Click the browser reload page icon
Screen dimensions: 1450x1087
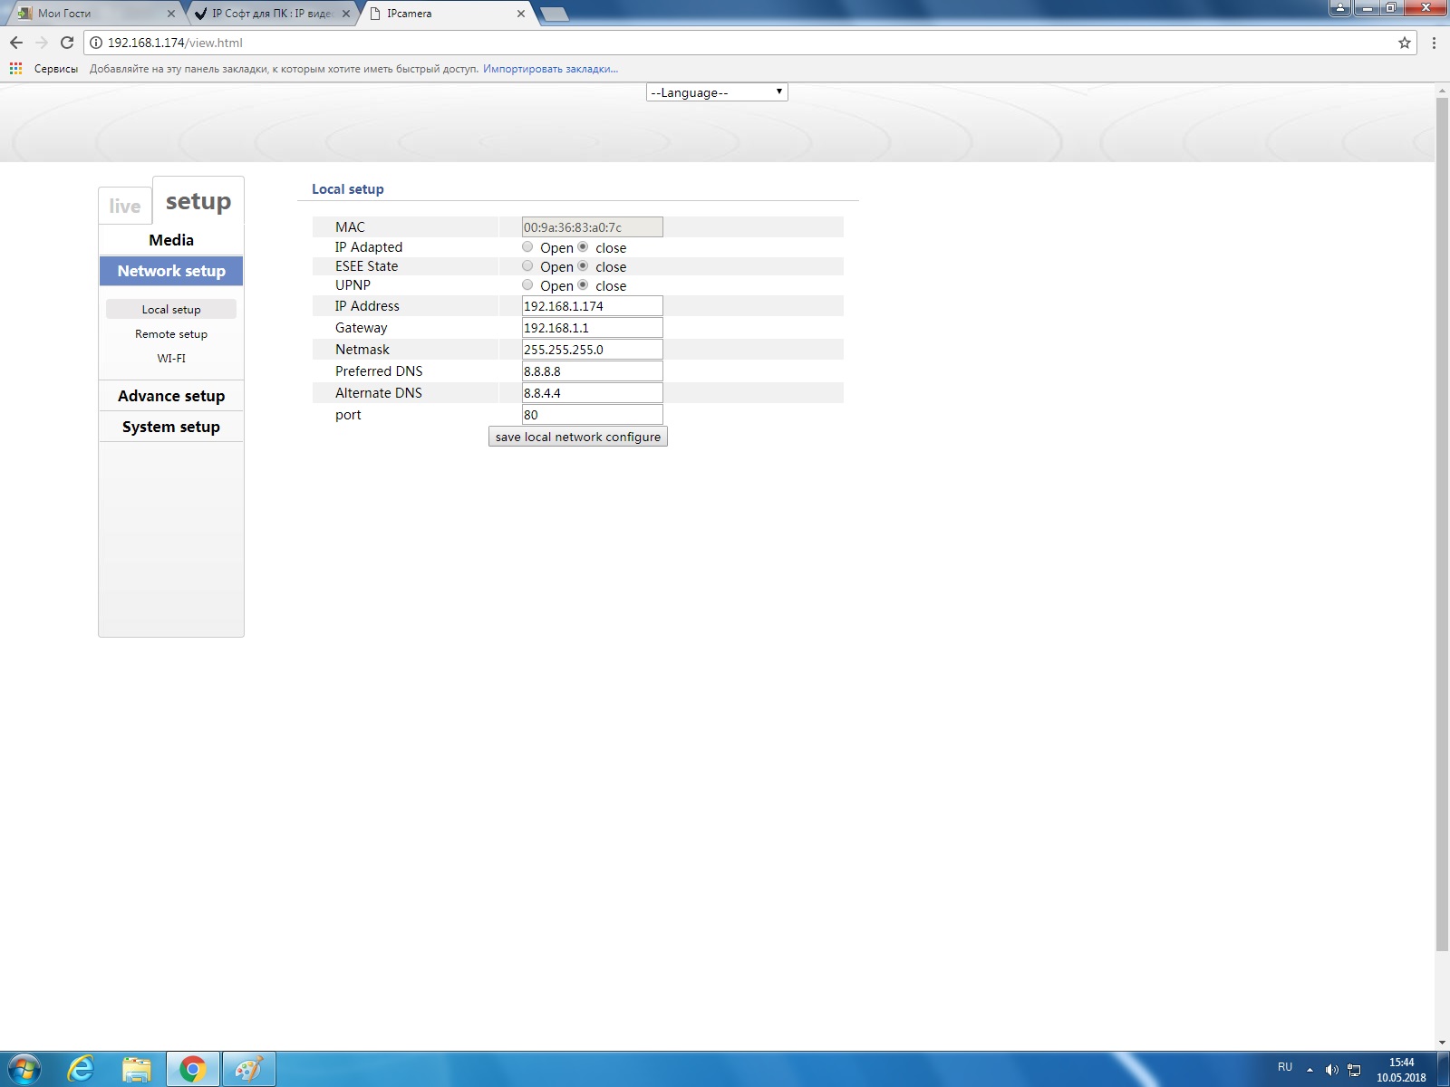(x=67, y=43)
